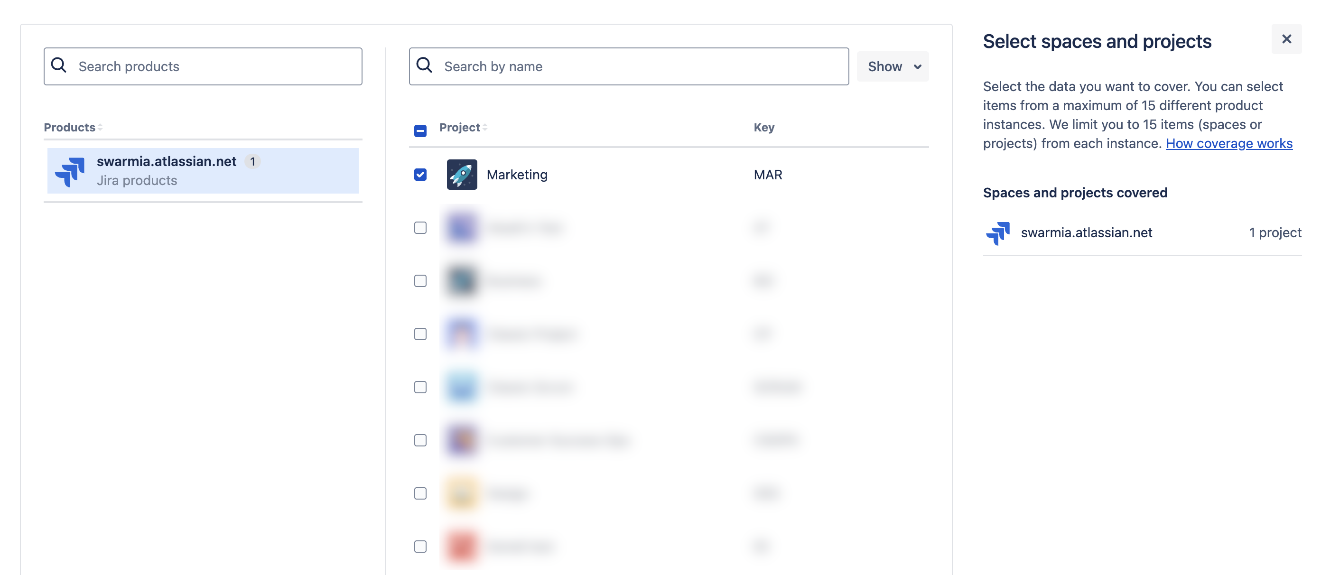The height and width of the screenshot is (575, 1321).
Task: Click the Jira logo beside swarmia.atlassian.net in Products
Action: click(70, 171)
